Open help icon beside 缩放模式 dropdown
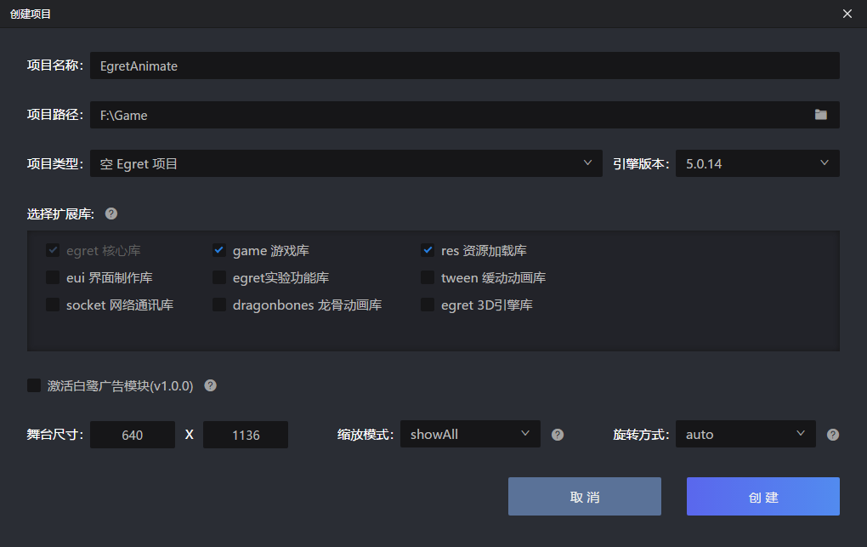 (558, 435)
